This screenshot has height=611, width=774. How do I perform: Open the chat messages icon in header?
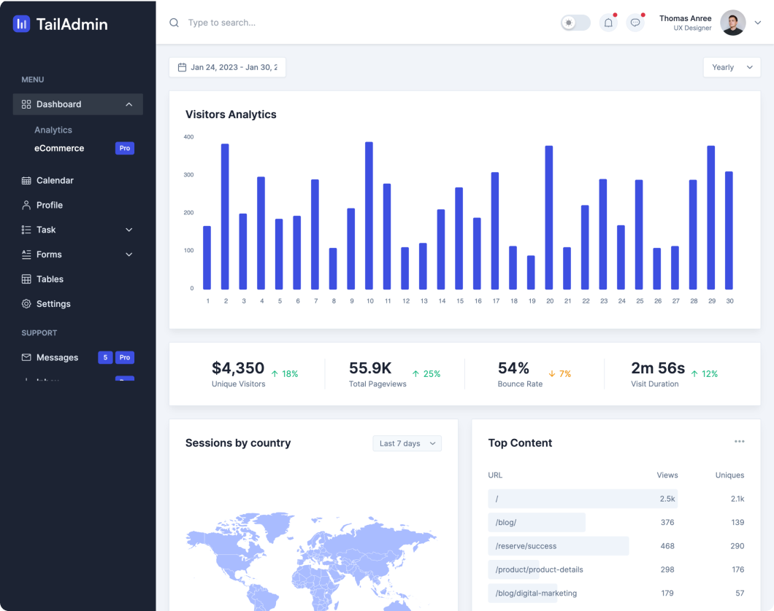(635, 23)
